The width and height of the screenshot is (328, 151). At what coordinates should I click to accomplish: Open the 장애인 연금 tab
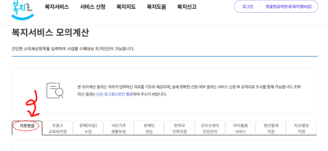[149, 128]
